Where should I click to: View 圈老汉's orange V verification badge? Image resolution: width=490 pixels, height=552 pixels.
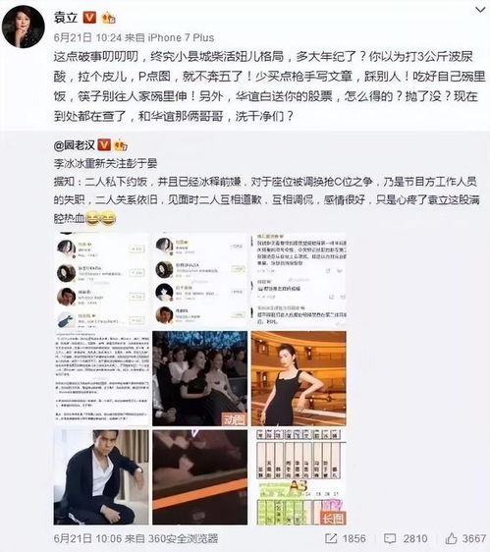(104, 144)
